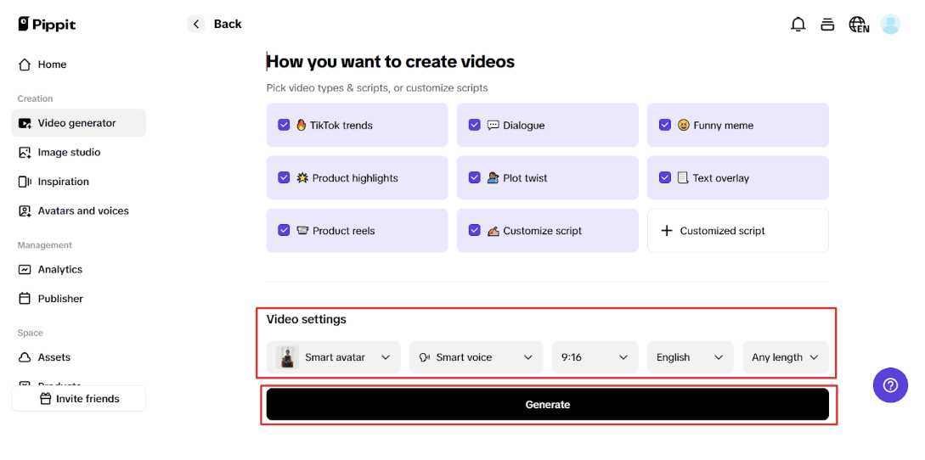Click the plus icon for Customized script
Viewport: 925px width, 460px height.
pos(667,231)
